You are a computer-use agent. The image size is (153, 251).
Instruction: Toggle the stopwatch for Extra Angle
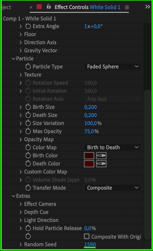click(x=28, y=26)
